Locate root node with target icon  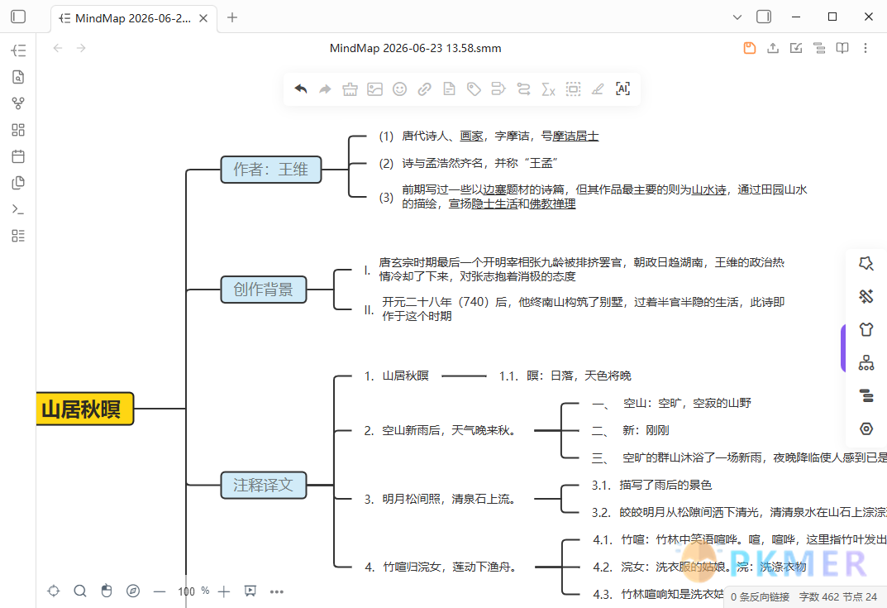click(54, 591)
